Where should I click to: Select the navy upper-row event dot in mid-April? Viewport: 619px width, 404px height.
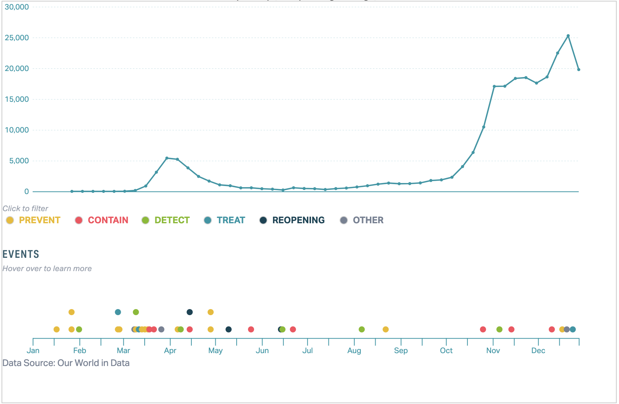click(190, 312)
